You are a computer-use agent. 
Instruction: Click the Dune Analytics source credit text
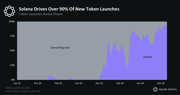pyautogui.click(x=23, y=91)
